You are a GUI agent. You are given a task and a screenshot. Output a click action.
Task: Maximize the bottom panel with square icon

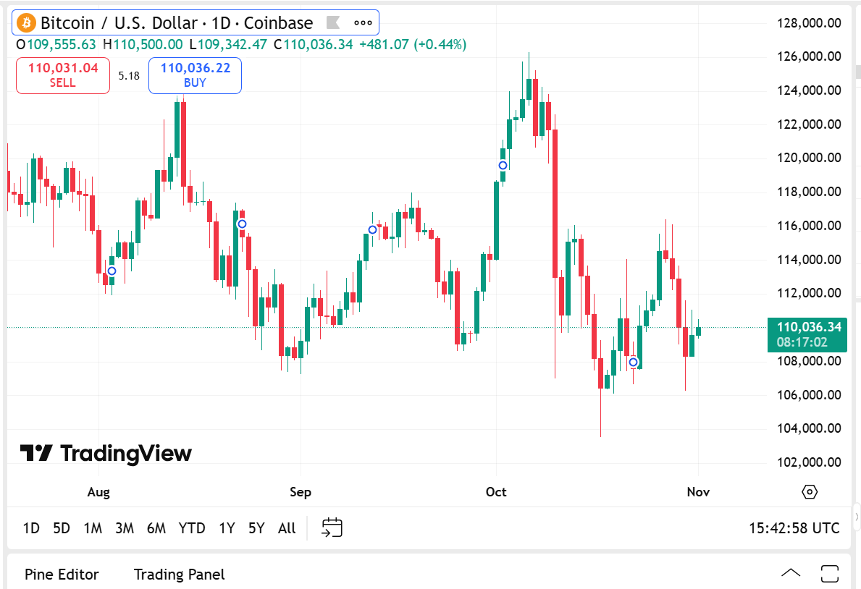click(830, 574)
